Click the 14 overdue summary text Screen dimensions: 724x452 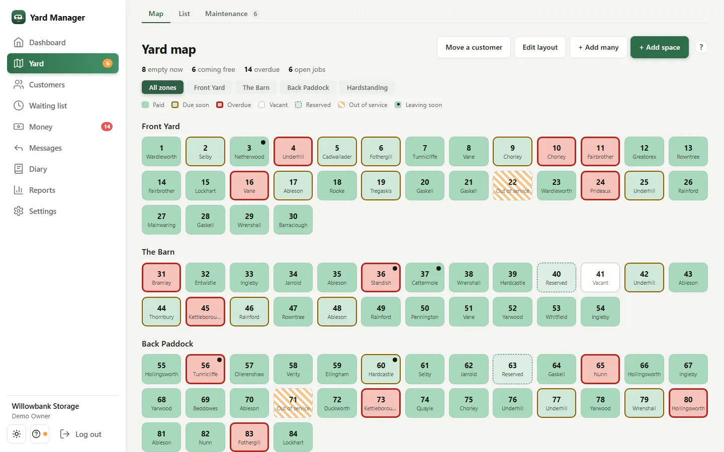click(262, 69)
